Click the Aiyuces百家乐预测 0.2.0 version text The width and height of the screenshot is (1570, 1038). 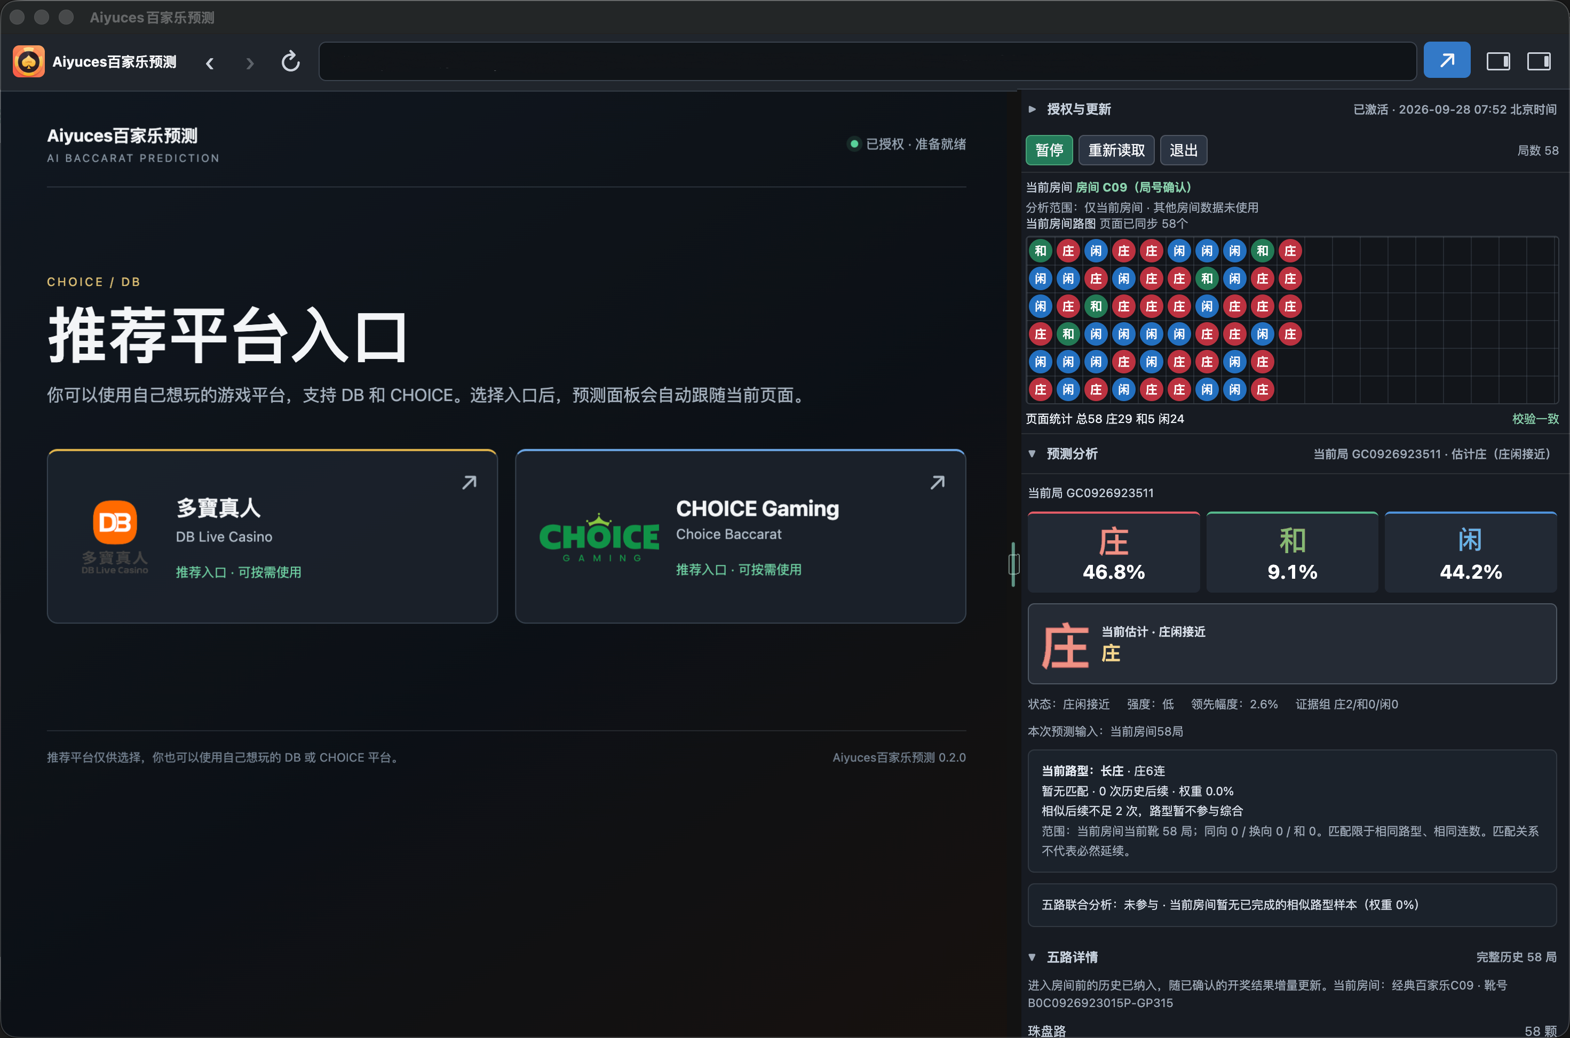point(899,757)
